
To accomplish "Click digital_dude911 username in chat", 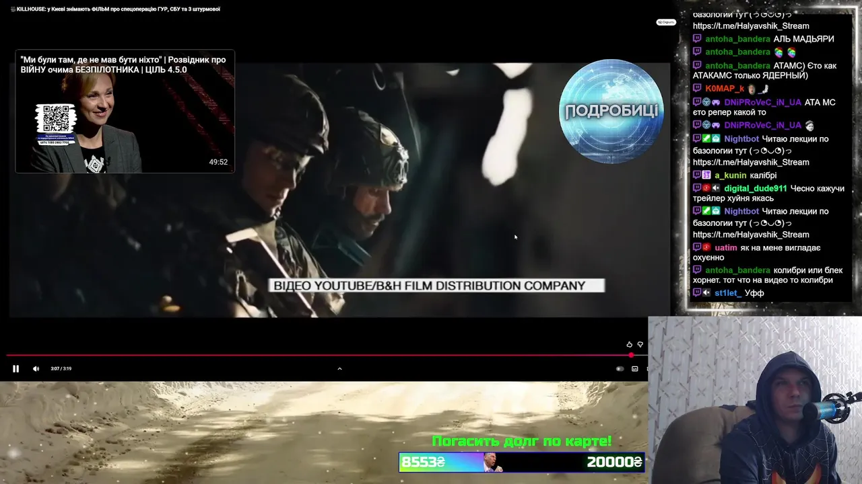I will [756, 189].
